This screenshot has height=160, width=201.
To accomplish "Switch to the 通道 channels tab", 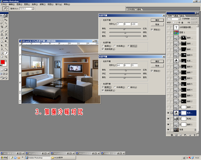I will [x=176, y=15].
